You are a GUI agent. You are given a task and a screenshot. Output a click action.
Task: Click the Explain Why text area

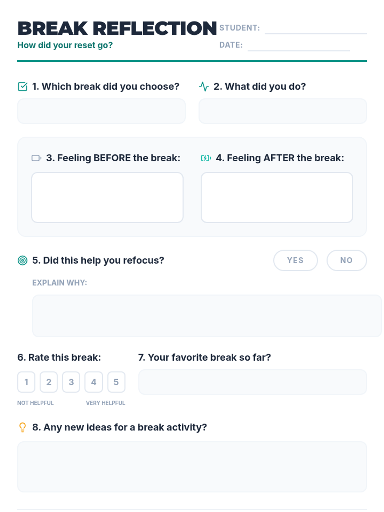click(x=207, y=316)
